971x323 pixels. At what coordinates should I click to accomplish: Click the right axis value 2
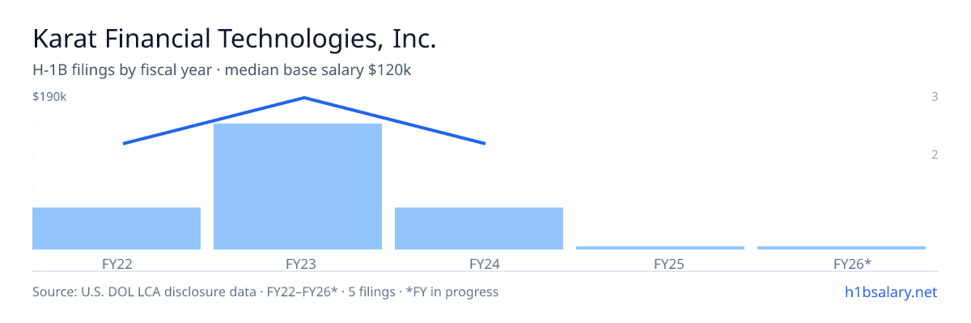pos(935,154)
